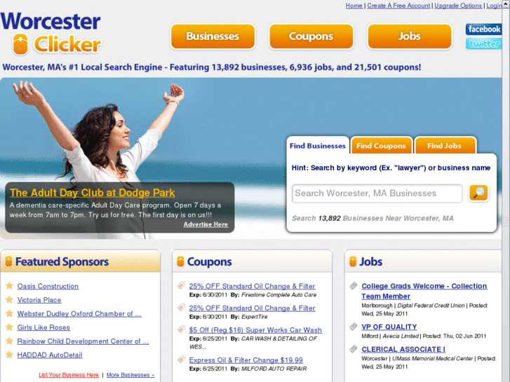Click star icon beside Oasis Construction
The image size is (510, 382).
click(x=9, y=286)
